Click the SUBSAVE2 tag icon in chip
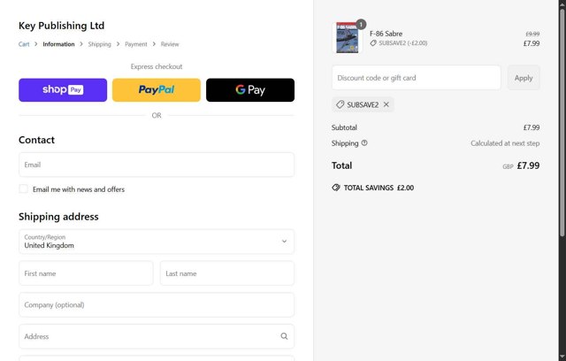 click(x=340, y=104)
